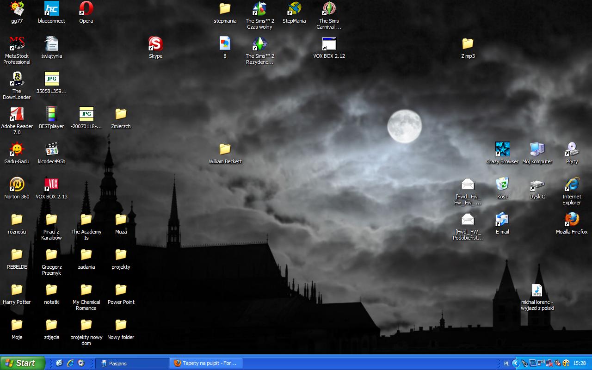This screenshot has width=592, height=370.
Task: Switch to Tapety na pulpit Firefox window
Action: click(206, 363)
